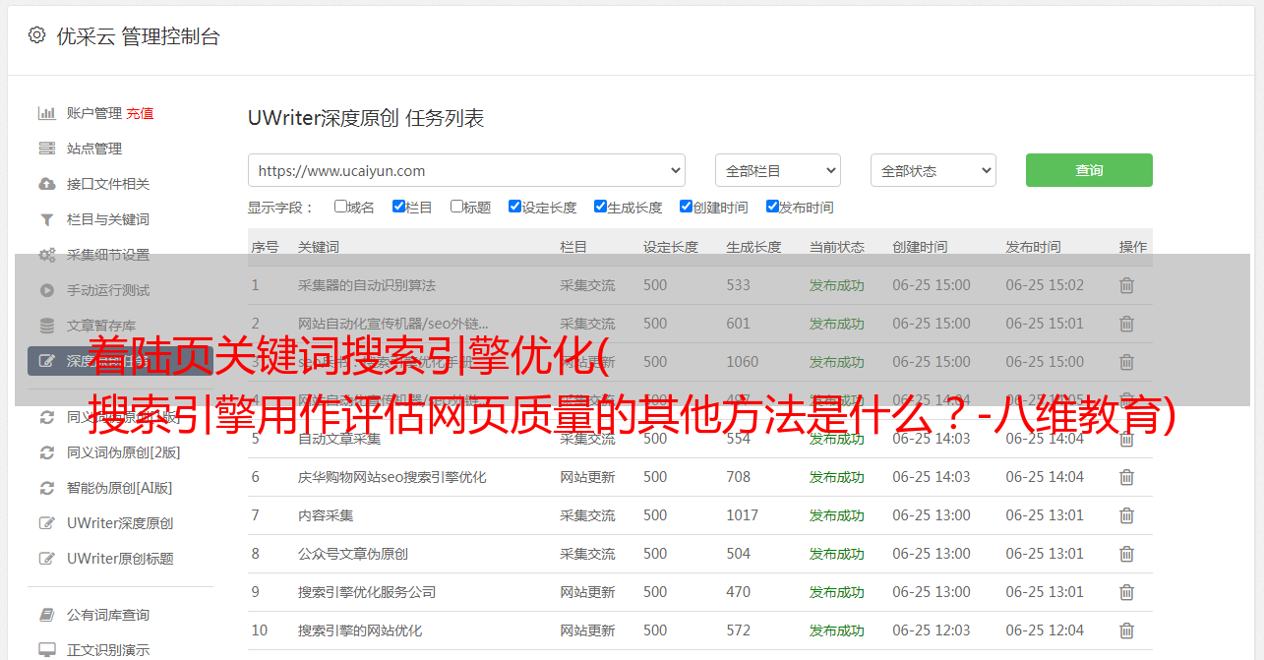Viewport: 1264px width, 660px height.
Task: Disable the 创建时间 field checkbox
Action: coord(686,207)
